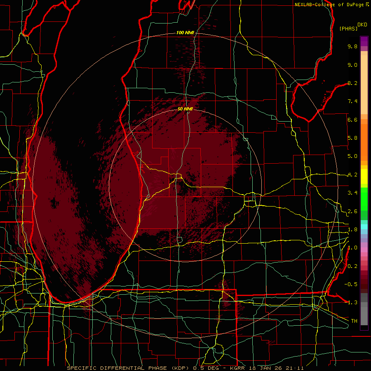Image resolution: width=371 pixels, height=371 pixels.
Task: Click the 50 NMI range ring label
Action: click(x=185, y=109)
